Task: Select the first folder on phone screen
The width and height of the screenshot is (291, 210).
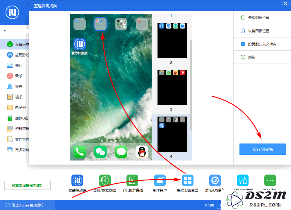Action: (x=80, y=24)
